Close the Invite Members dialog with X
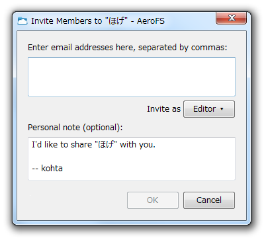This screenshot has width=266, height=240. [x=231, y=18]
